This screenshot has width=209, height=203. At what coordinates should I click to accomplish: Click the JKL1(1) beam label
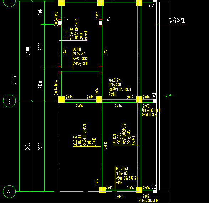(67, 35)
